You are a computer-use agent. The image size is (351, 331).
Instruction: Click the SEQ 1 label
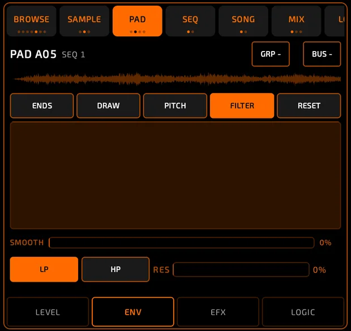coord(74,54)
